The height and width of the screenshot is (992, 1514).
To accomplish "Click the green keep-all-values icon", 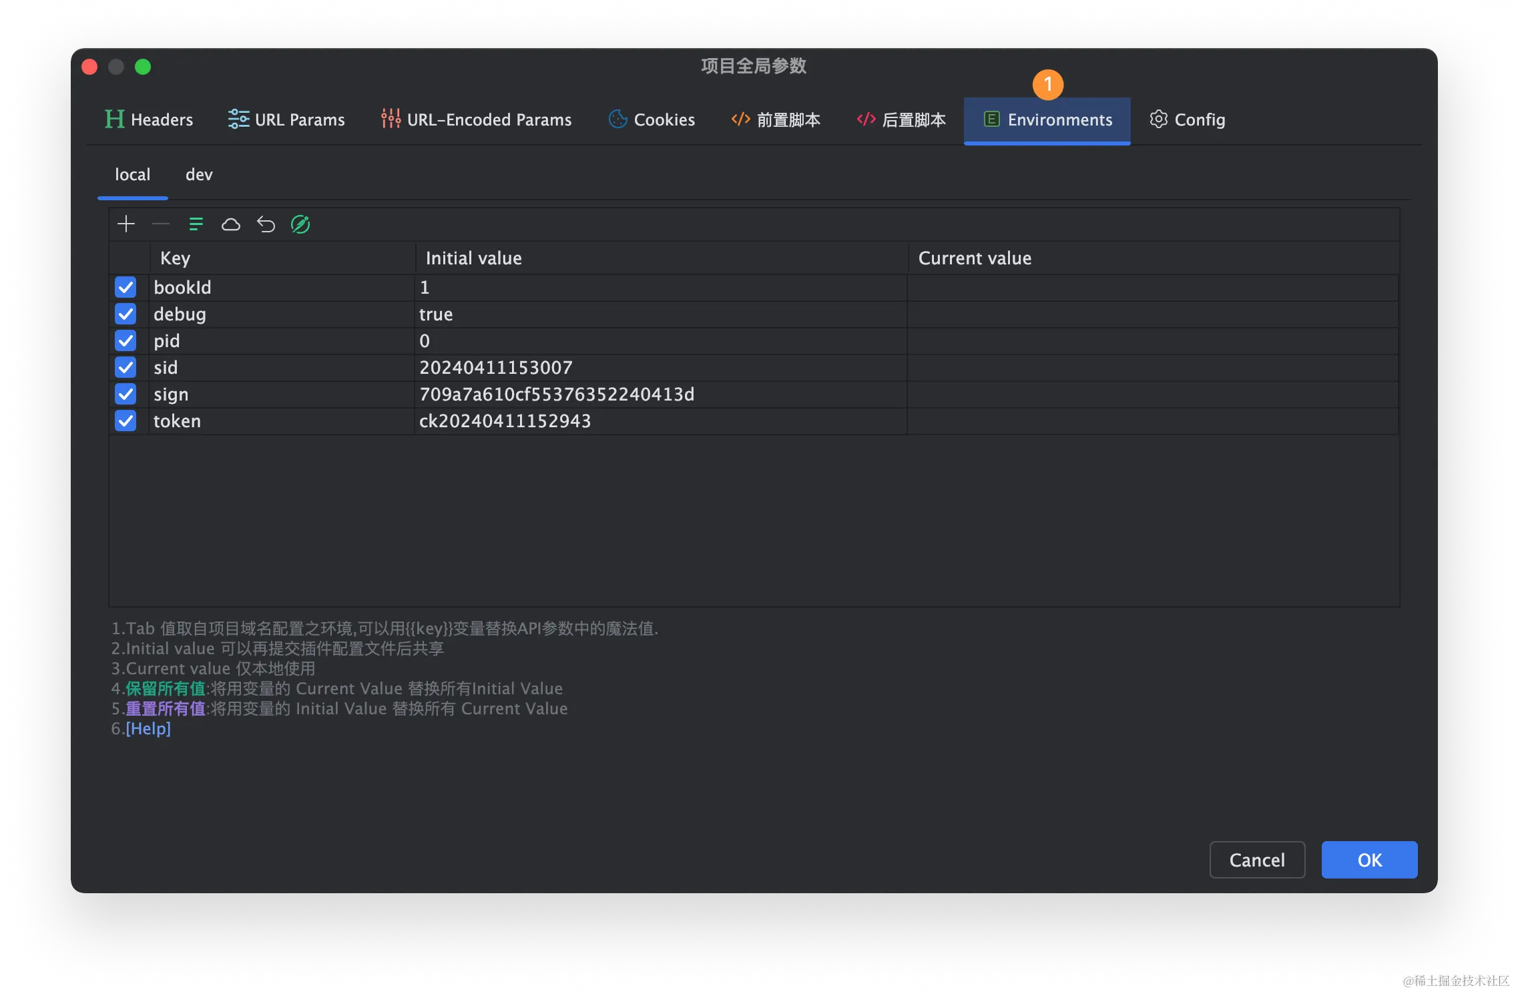I will (x=196, y=224).
